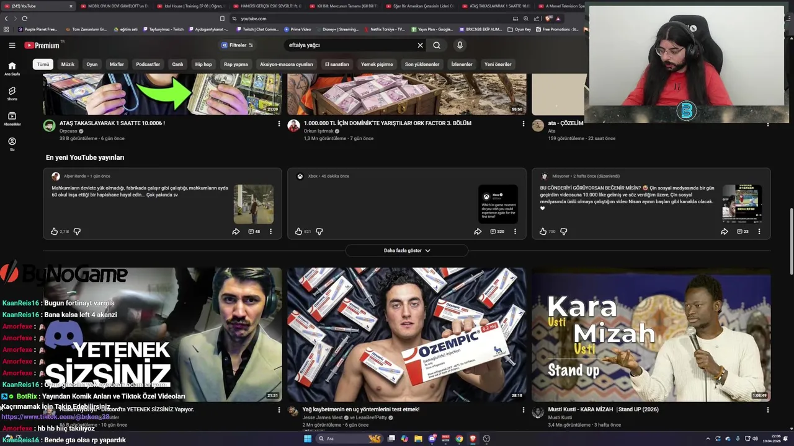Screen dimensions: 794x446
Task: Open Musti Kusti channel avatar
Action: pos(538,413)
